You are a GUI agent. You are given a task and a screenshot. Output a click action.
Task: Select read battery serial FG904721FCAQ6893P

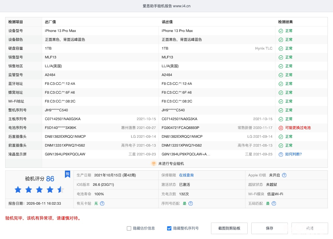tap(180, 128)
